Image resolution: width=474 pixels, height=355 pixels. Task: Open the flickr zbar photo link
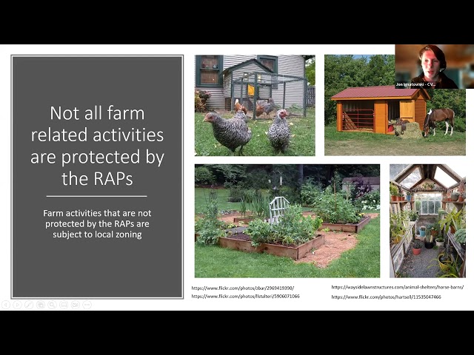point(243,288)
